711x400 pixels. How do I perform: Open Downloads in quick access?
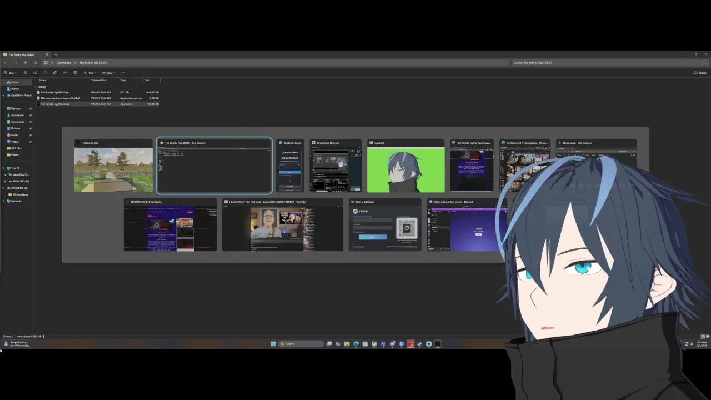click(x=17, y=116)
